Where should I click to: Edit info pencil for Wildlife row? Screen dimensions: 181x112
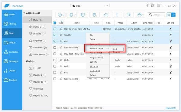point(170,35)
